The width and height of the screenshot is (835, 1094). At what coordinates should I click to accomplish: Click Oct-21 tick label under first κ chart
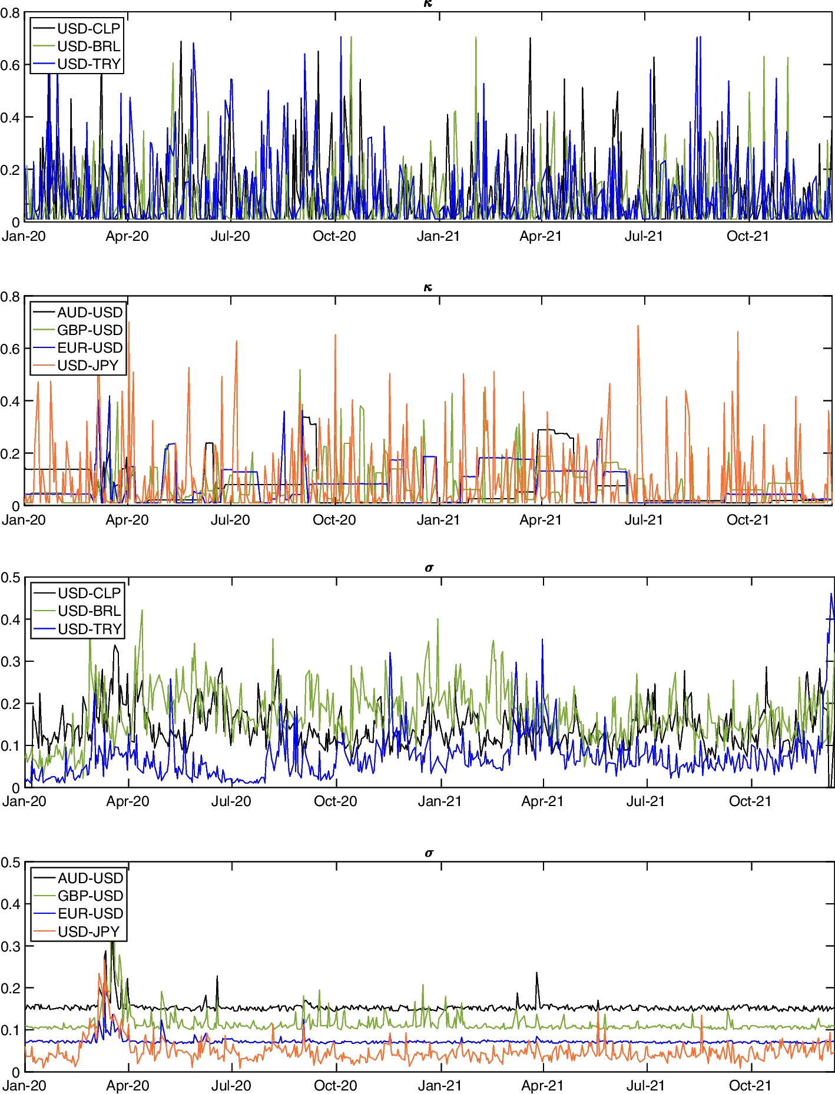click(x=748, y=236)
